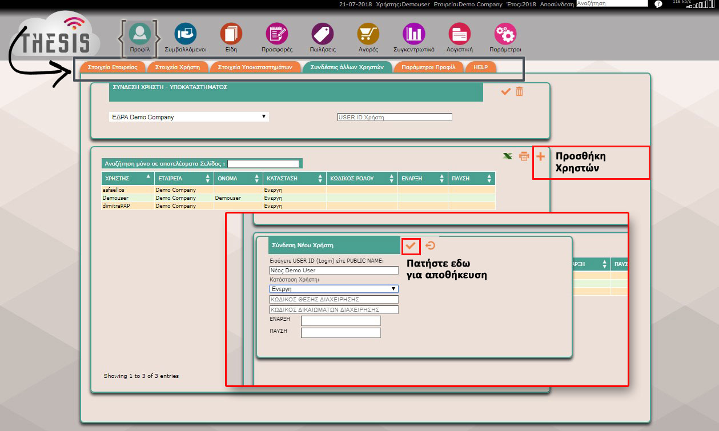Image resolution: width=719 pixels, height=431 pixels.
Task: Open the Αγορές shopping cart icon
Action: coord(368,34)
